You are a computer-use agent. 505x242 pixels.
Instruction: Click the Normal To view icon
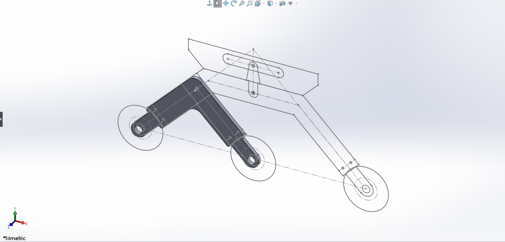point(209,3)
